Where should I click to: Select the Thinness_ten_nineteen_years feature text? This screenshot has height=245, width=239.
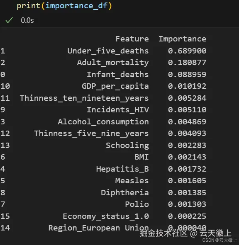click(x=84, y=98)
